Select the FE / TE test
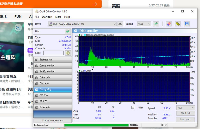 53,101
